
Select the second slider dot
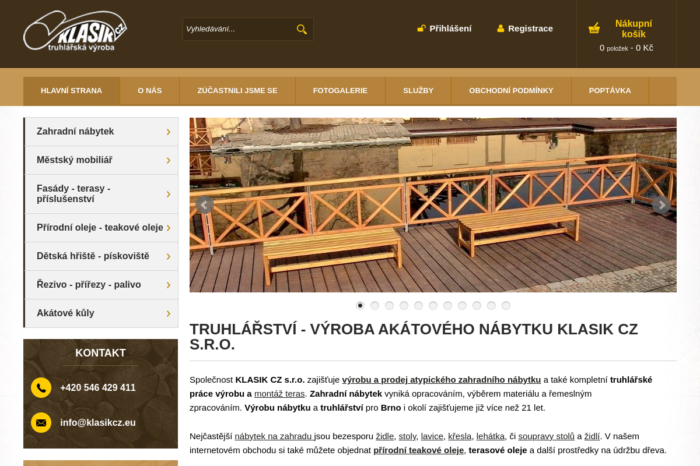click(374, 305)
